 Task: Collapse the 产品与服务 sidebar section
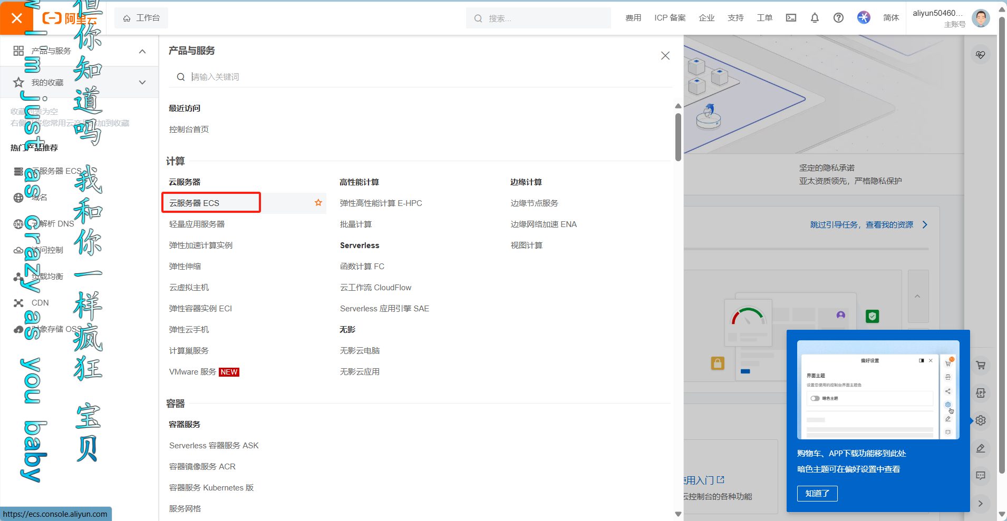[x=142, y=51]
